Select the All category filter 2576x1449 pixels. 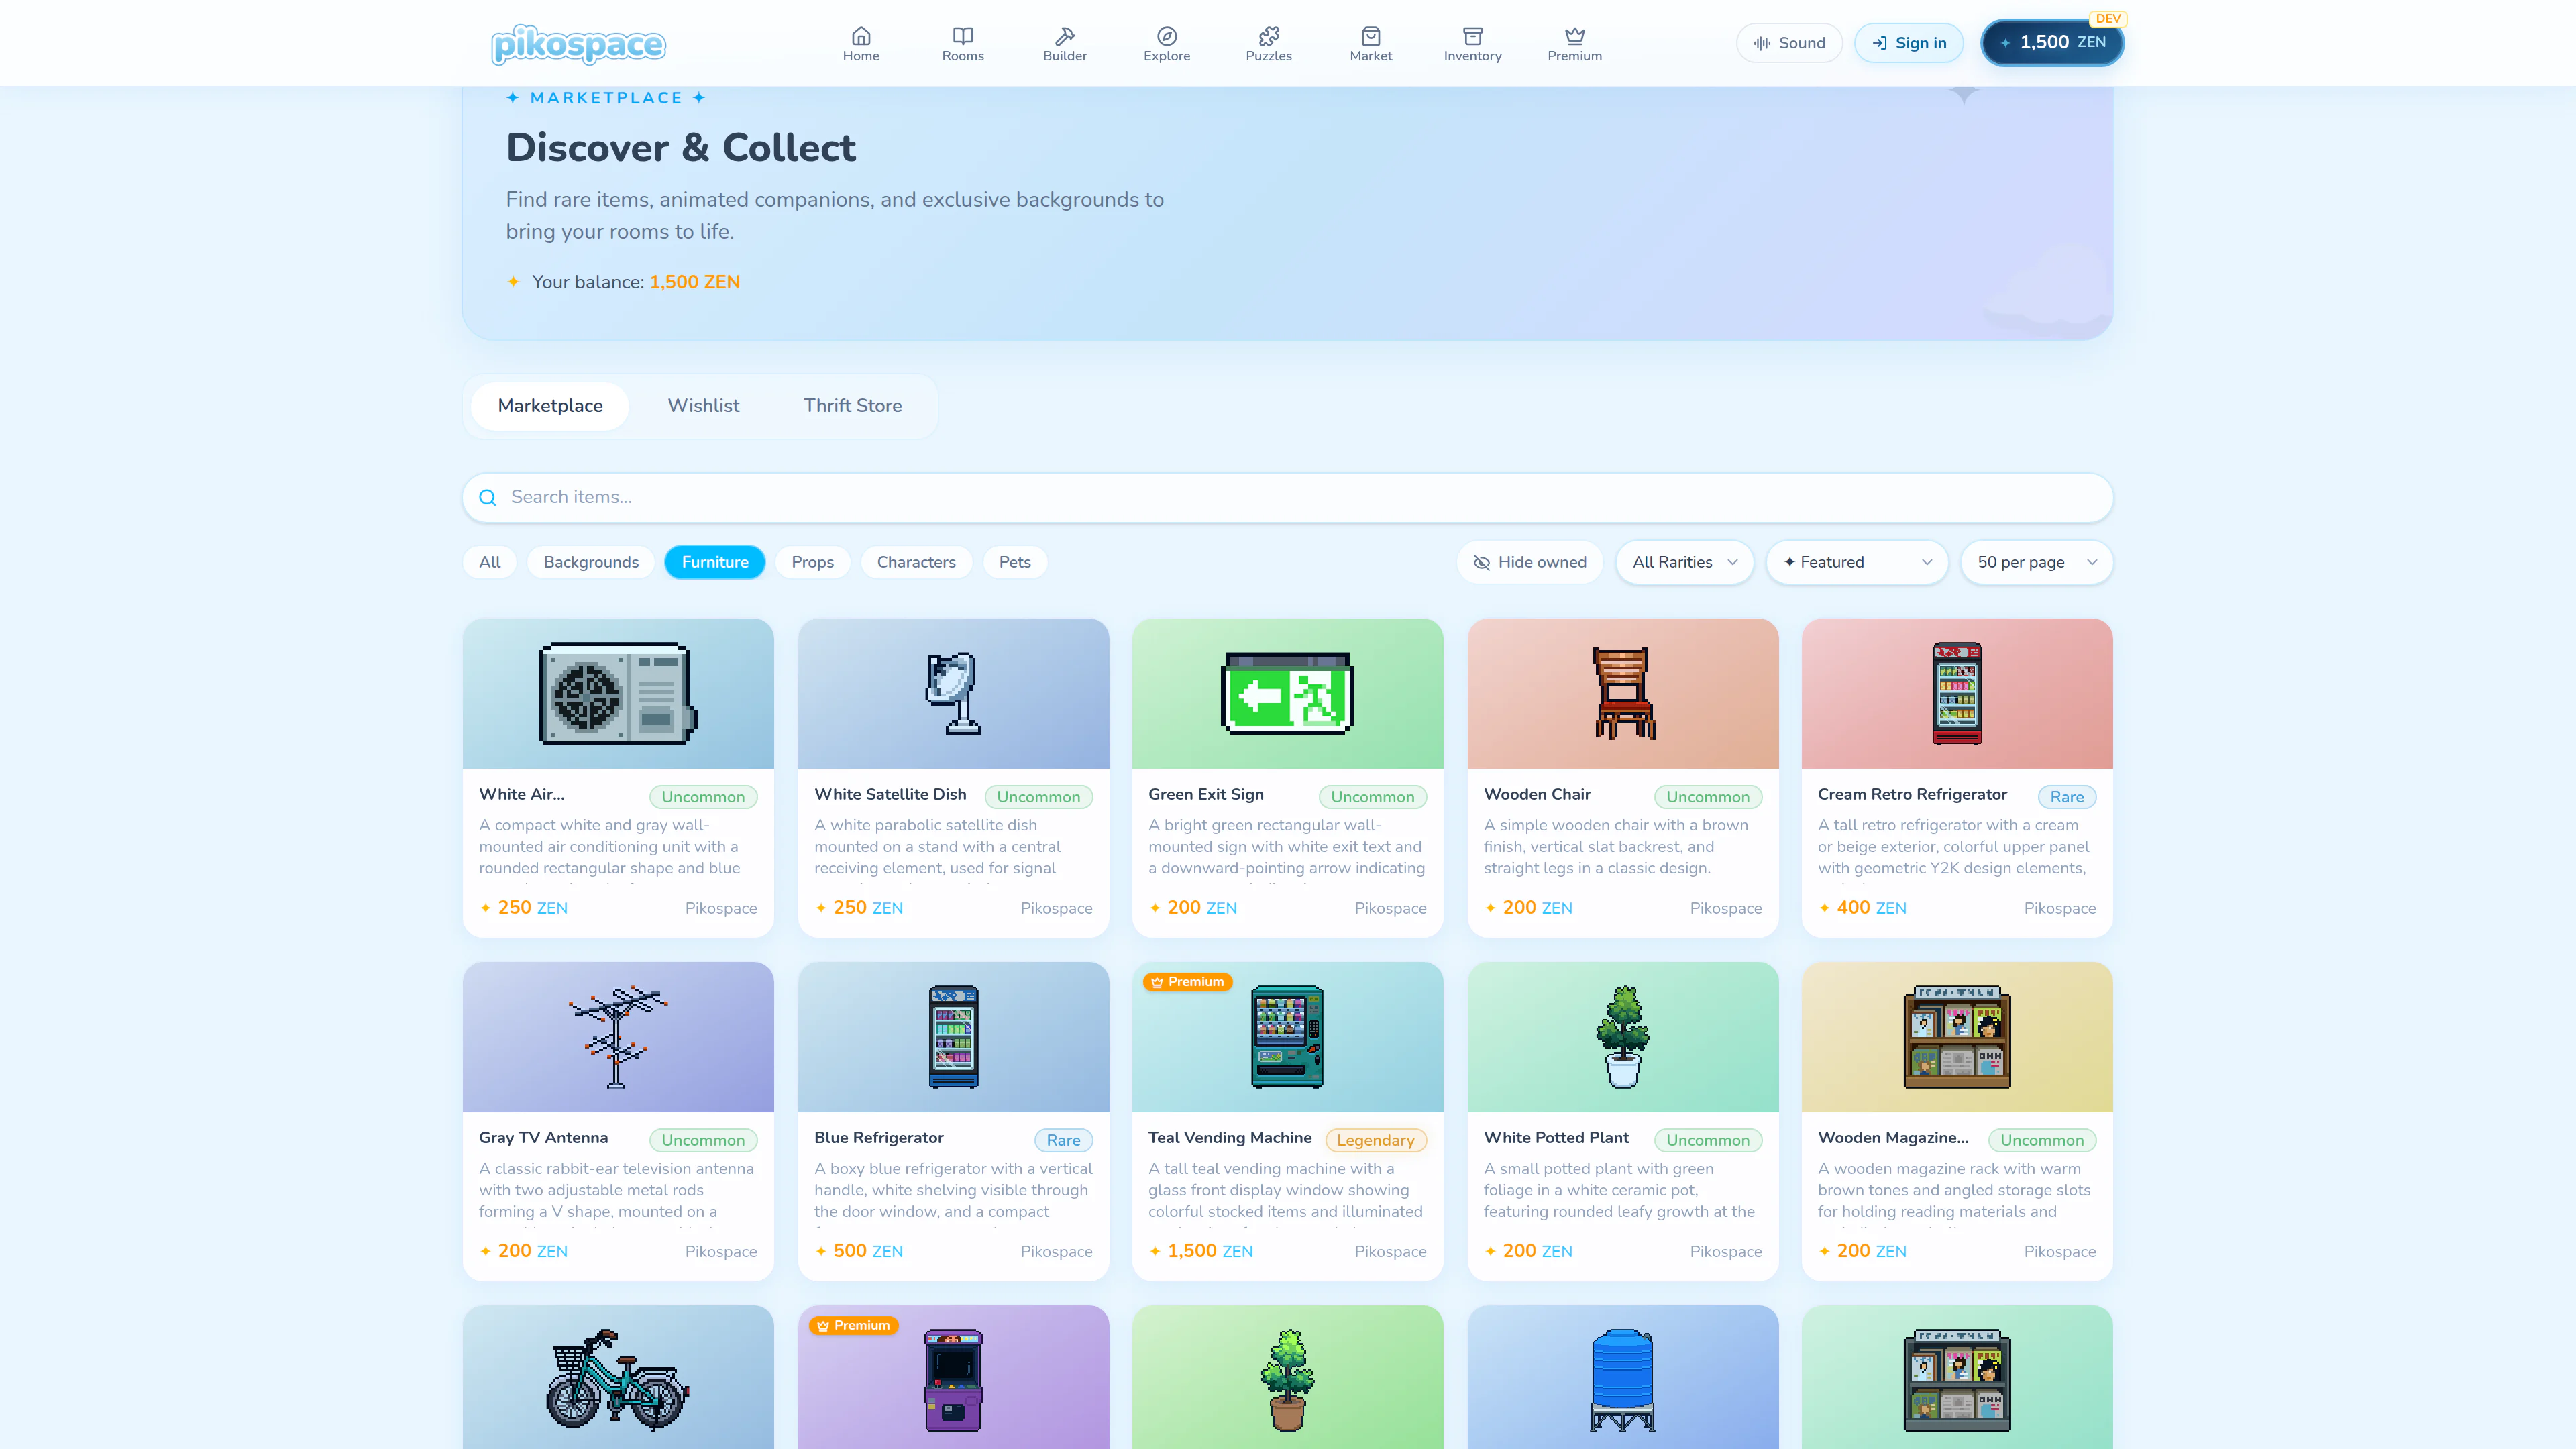489,562
